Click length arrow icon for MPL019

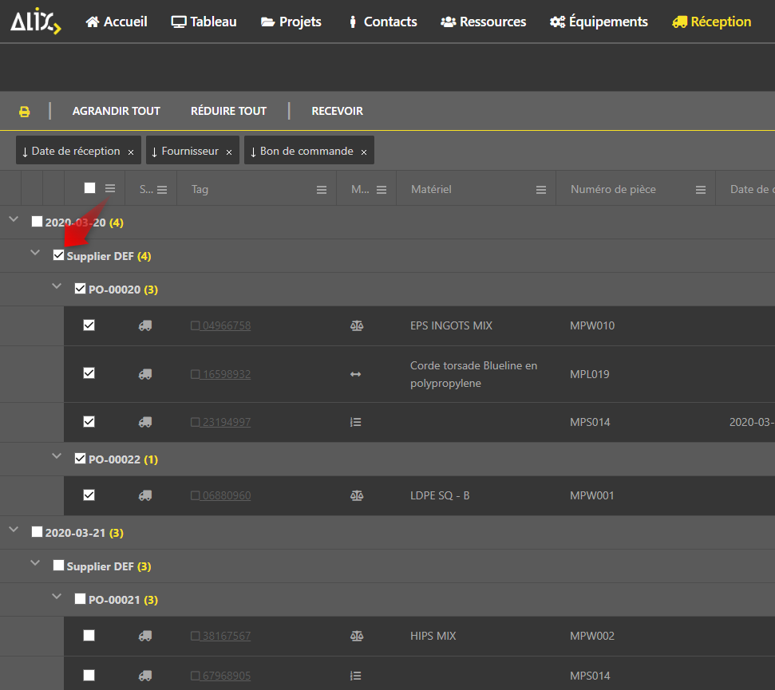coord(356,374)
